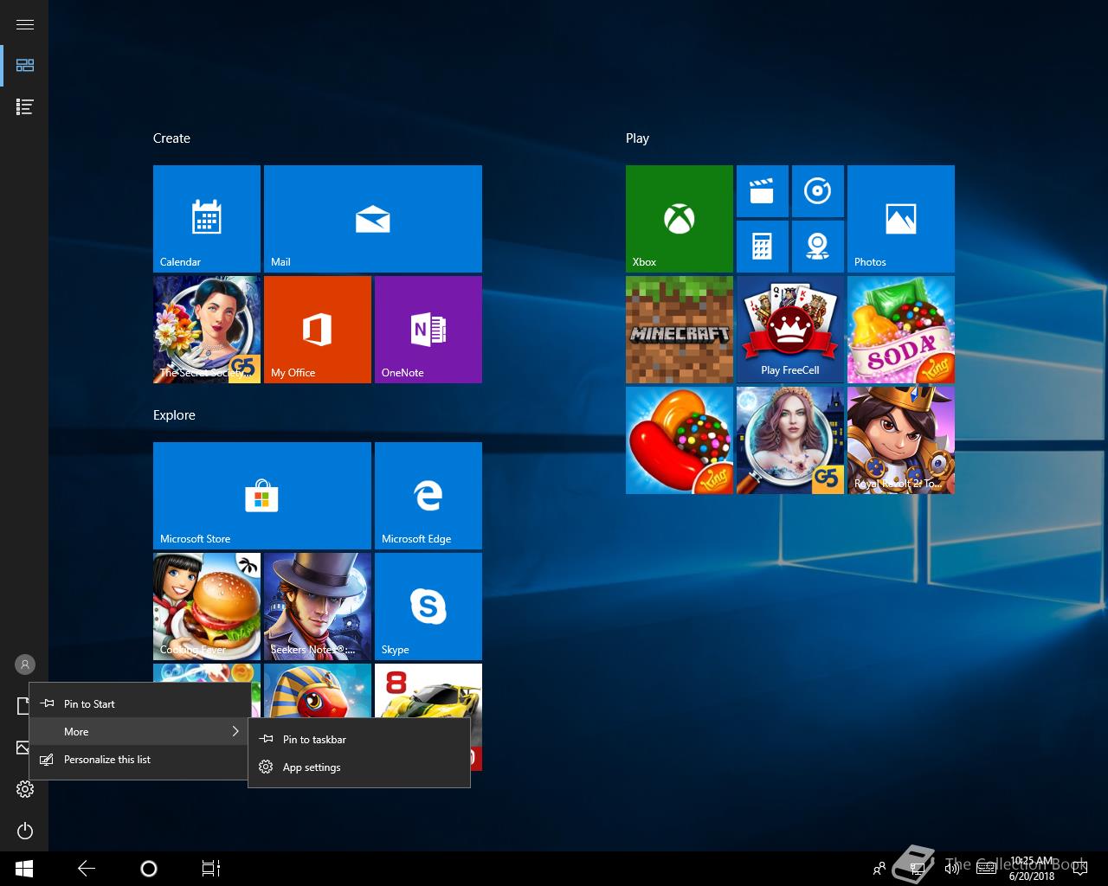Launch the Asphalt 8 racing tile
The width and height of the screenshot is (1108, 886).
point(428,690)
